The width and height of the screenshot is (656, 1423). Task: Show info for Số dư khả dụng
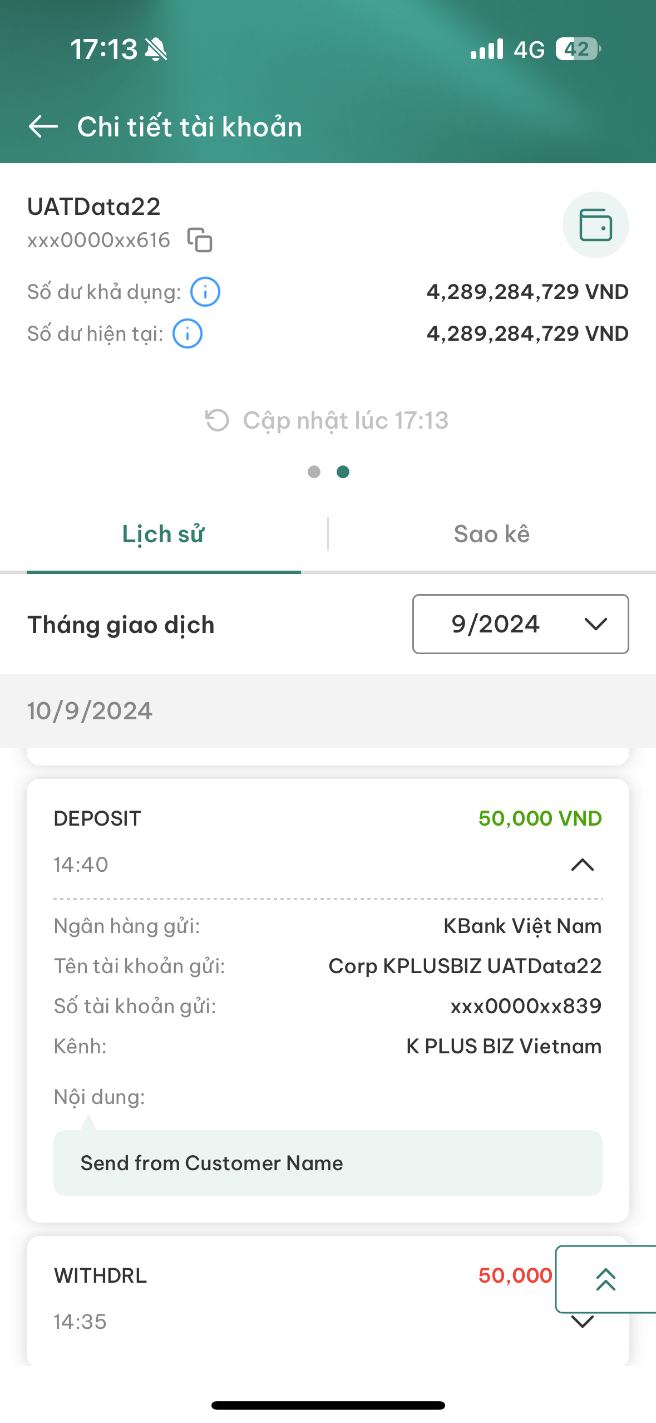(205, 292)
